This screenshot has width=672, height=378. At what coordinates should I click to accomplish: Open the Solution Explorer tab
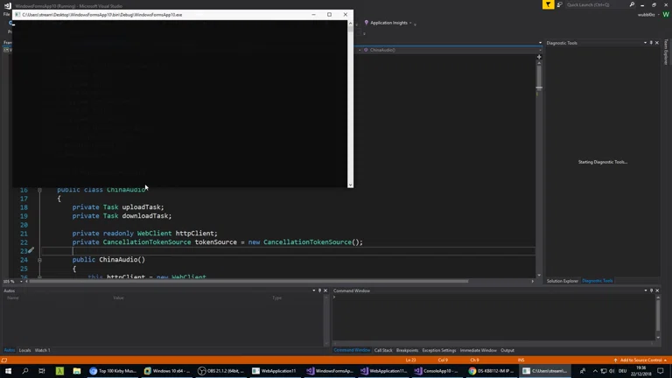click(562, 281)
